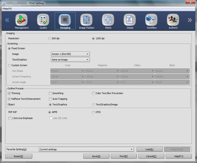Screen dimensions: 197x163
Task: Open the Workflow settings icon
Action: (151, 20)
